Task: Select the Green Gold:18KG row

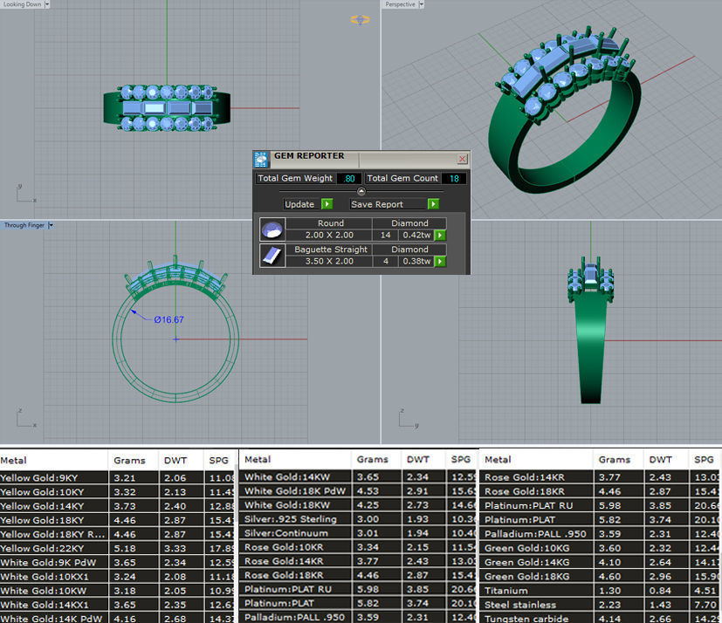Action: [601, 576]
